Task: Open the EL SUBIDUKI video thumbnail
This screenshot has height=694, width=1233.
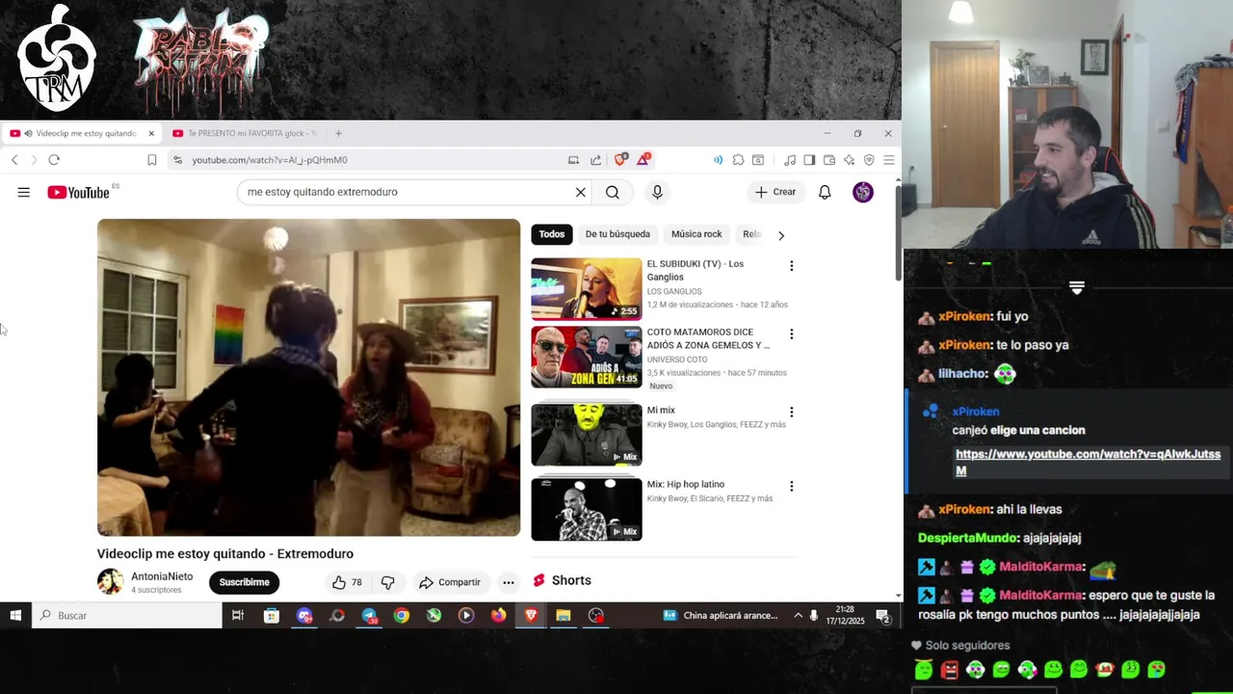Action: (x=586, y=288)
